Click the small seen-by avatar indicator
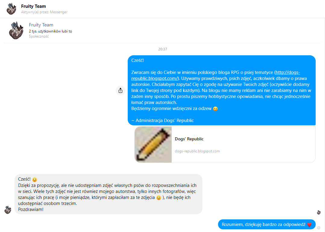This screenshot has width=325, height=232. [x=319, y=212]
